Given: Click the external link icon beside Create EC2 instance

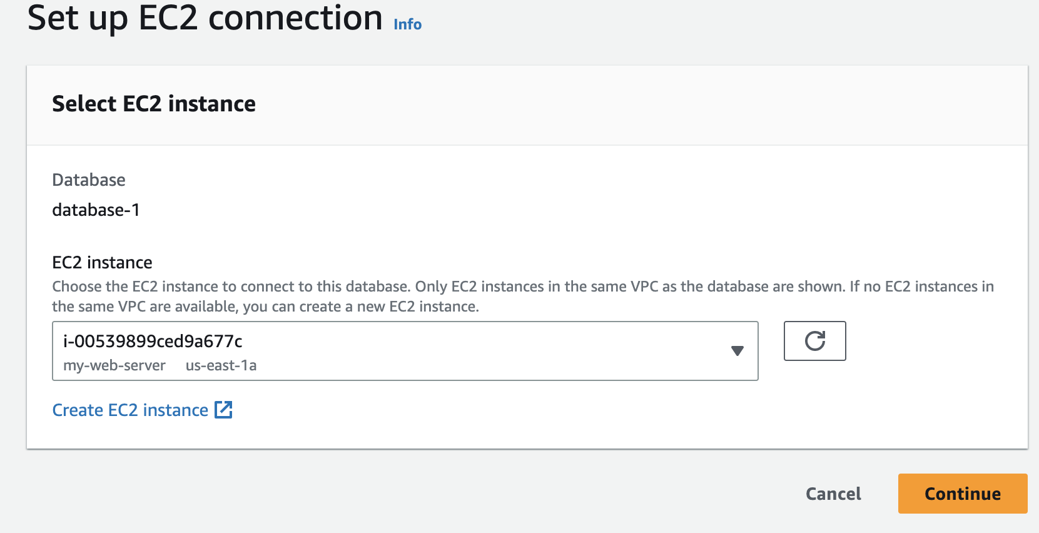Looking at the screenshot, I should click(x=223, y=410).
